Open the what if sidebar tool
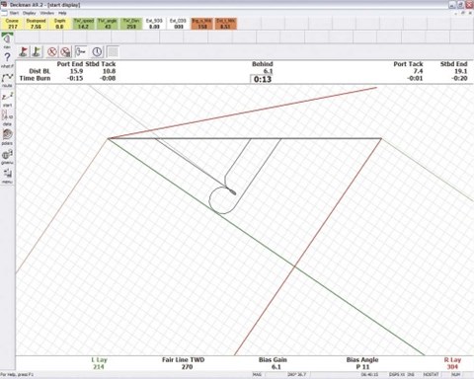Image resolution: width=474 pixels, height=379 pixels. point(7,60)
